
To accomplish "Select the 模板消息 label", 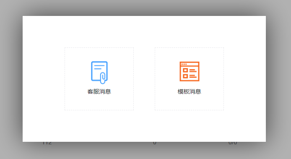I will pos(189,91).
